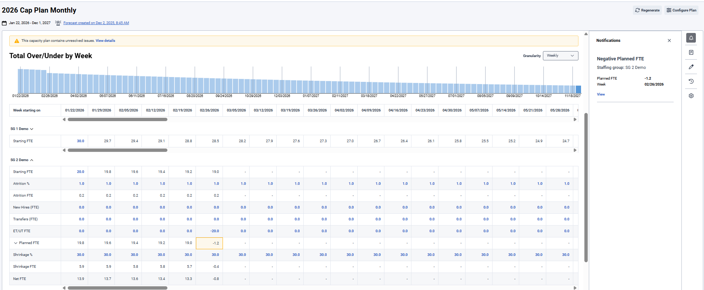
Task: Open the notes document icon in sidebar
Action: click(691, 53)
